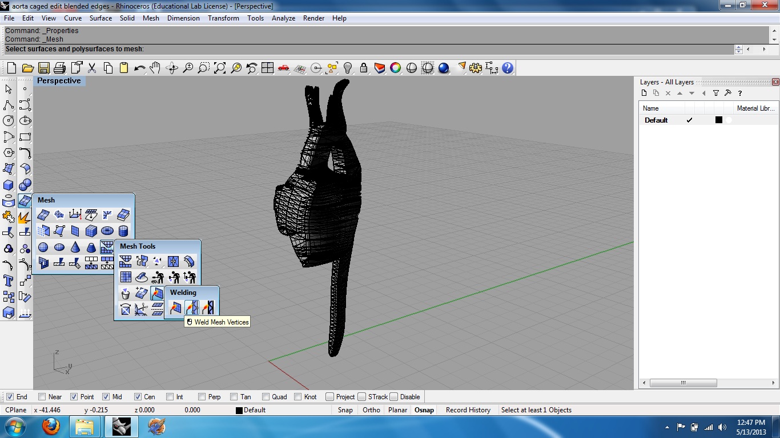Viewport: 780px width, 438px height.
Task: Open the Transform menu
Action: pos(223,18)
